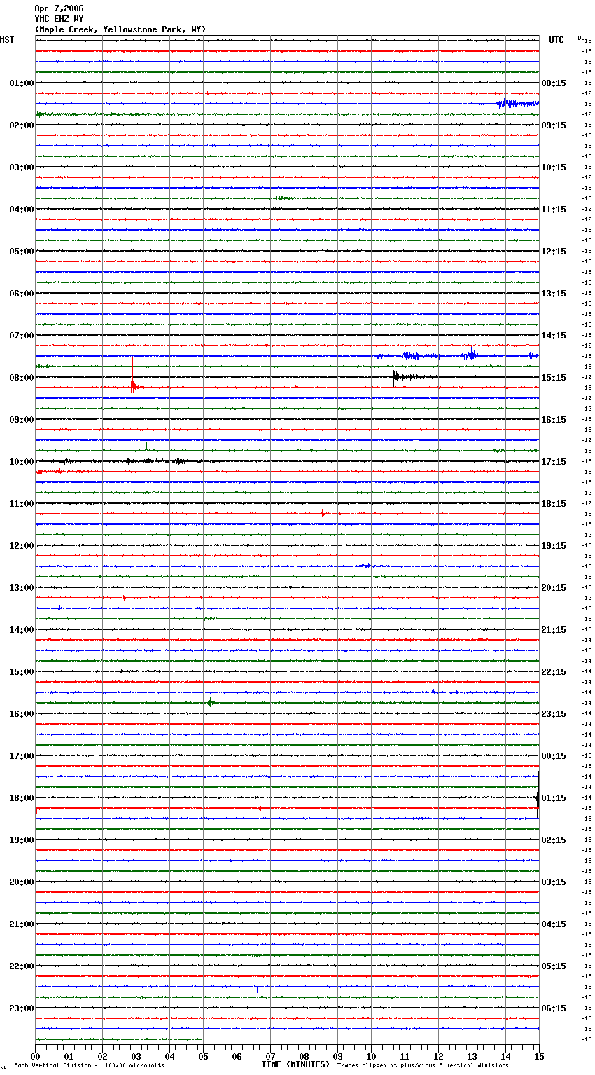Click the 'MST' axis header
Screen dimensions: 595x1075
coord(7,40)
